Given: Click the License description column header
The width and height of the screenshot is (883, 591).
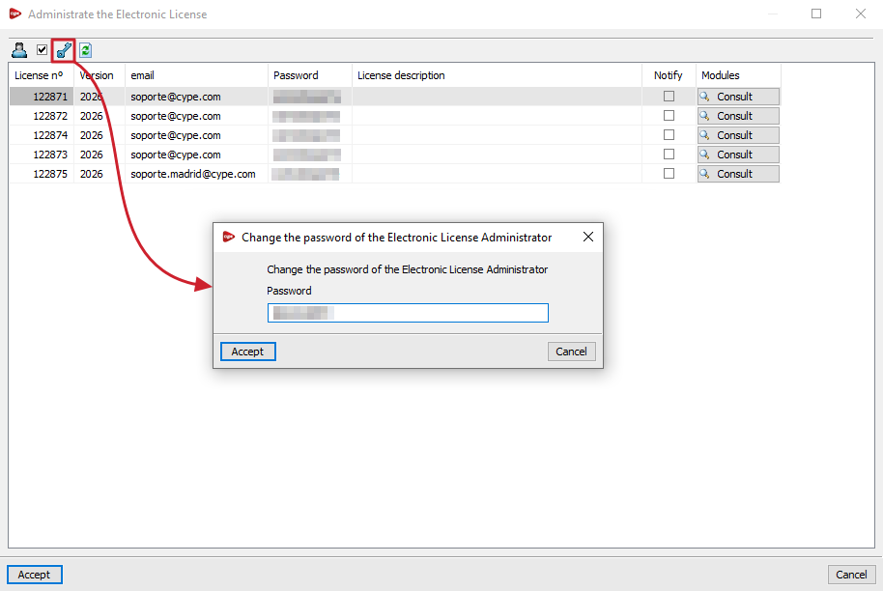Looking at the screenshot, I should [x=497, y=75].
